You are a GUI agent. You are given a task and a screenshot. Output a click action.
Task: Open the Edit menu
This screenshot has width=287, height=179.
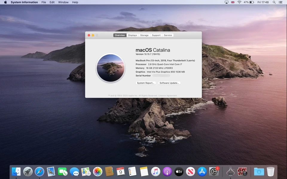pyautogui.click(x=52, y=2)
